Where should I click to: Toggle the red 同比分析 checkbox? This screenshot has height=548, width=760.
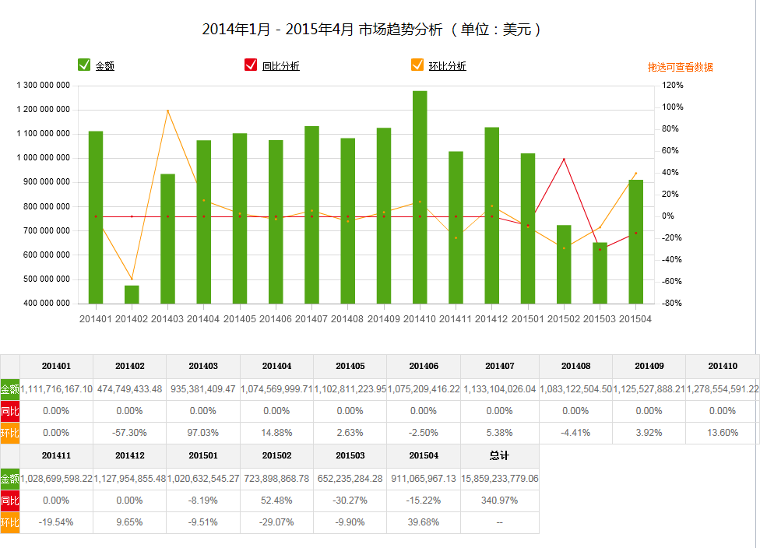(x=251, y=65)
